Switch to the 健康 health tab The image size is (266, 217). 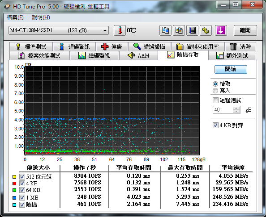112,46
